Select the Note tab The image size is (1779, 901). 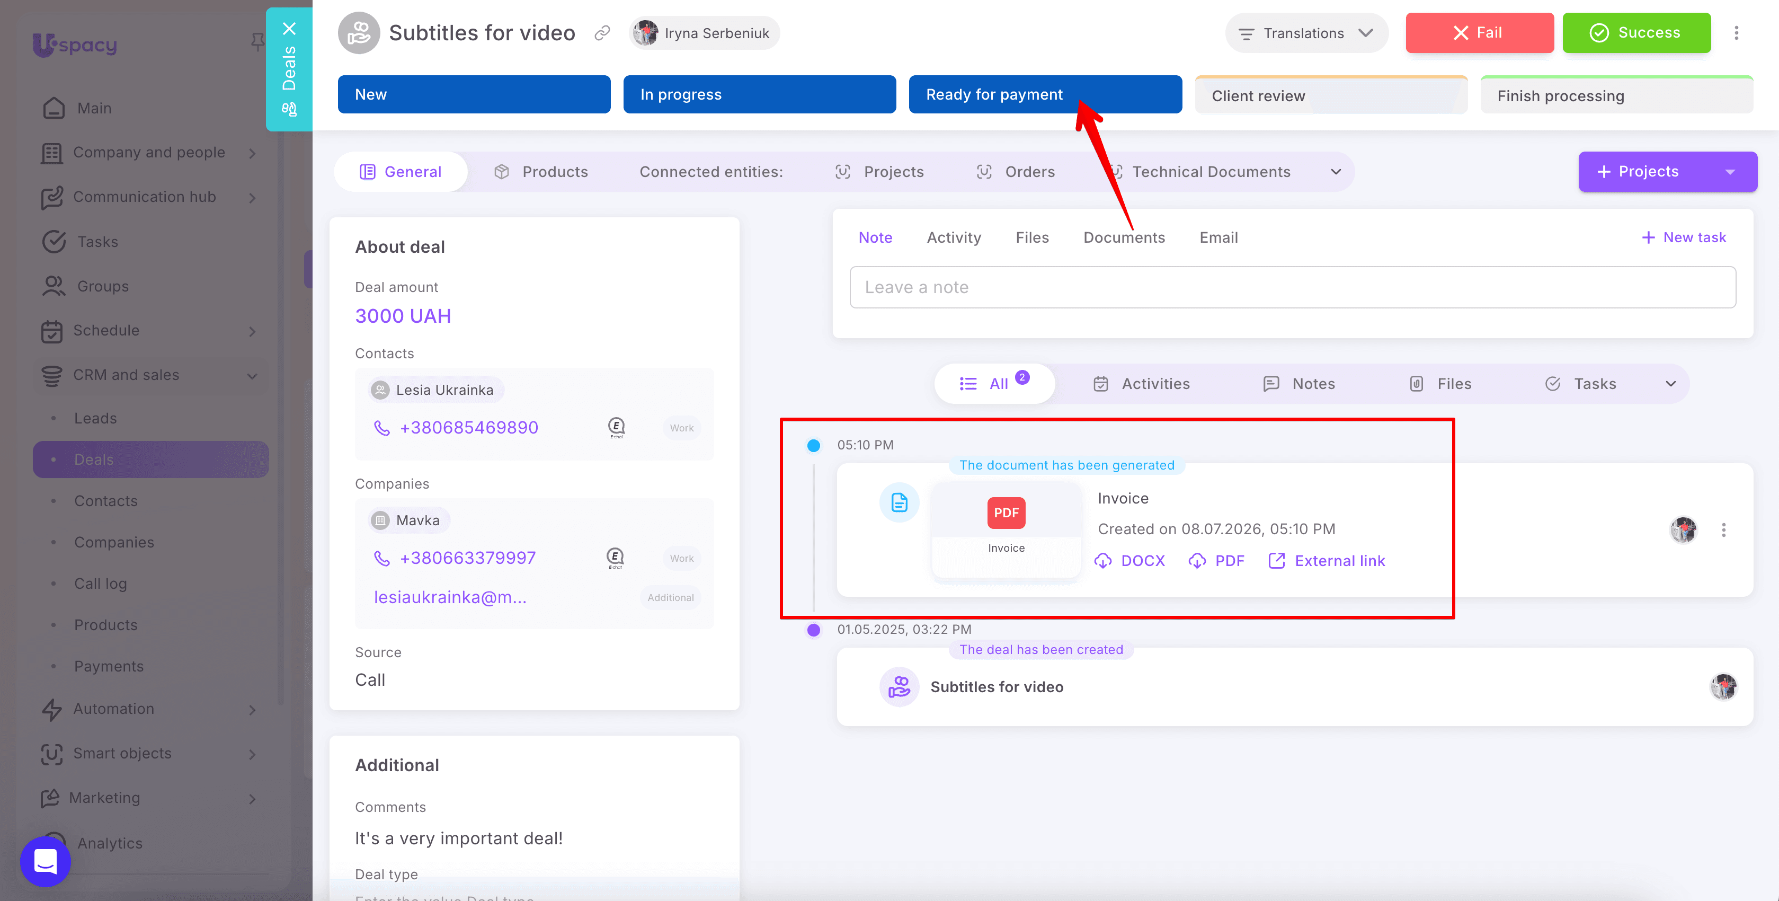tap(875, 237)
